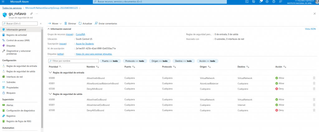Open the directories and subscriptions filter icon
319x132 pixels.
254,2
